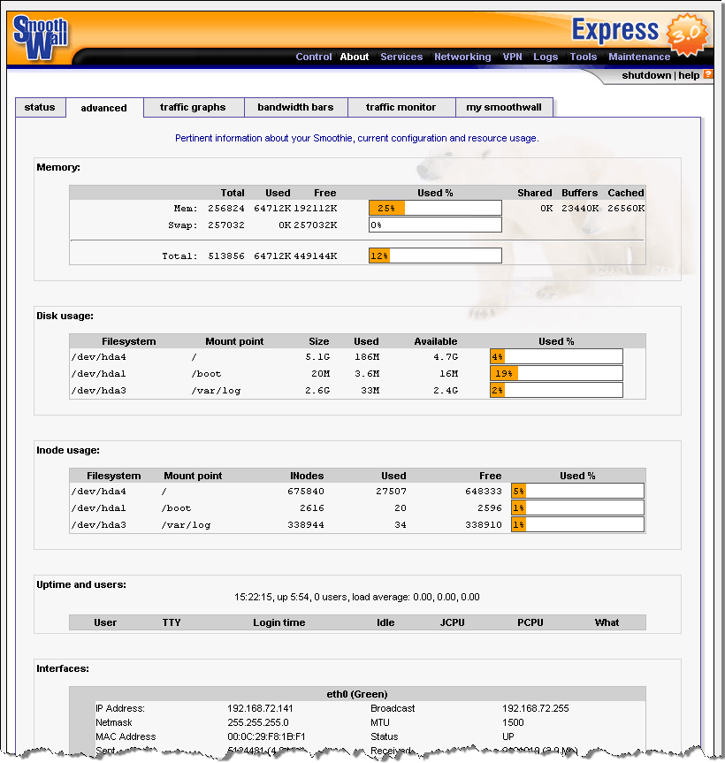Open the traffic monitor tab
Screen dimensions: 725x763
point(401,108)
